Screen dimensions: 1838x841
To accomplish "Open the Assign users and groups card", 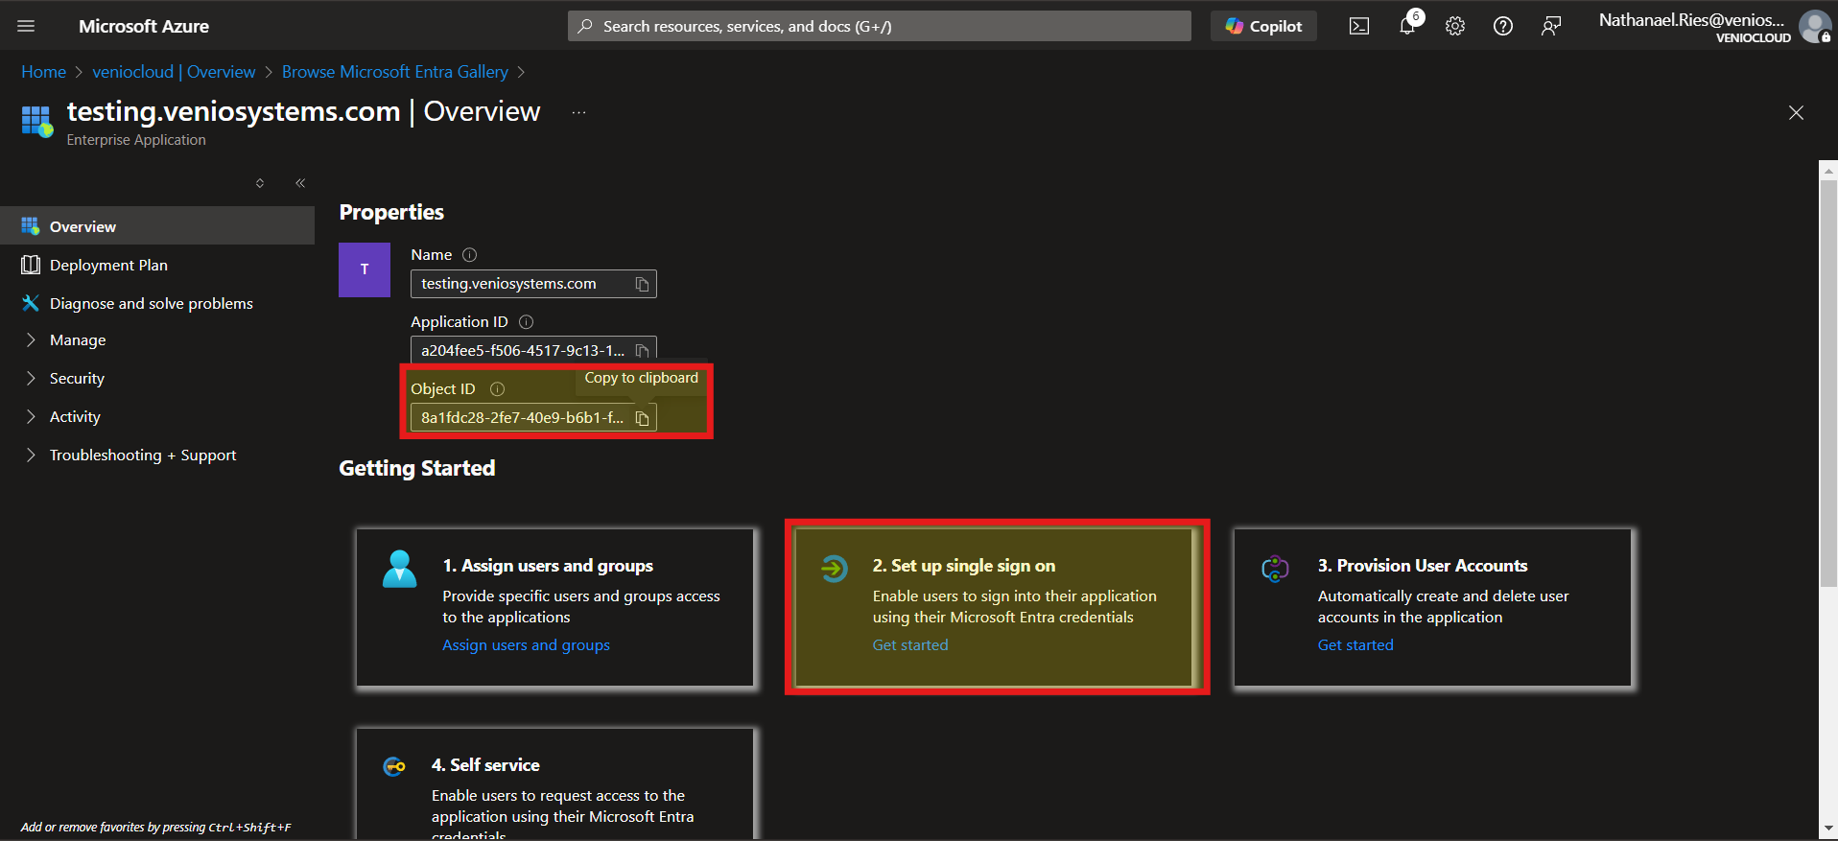I will [554, 608].
